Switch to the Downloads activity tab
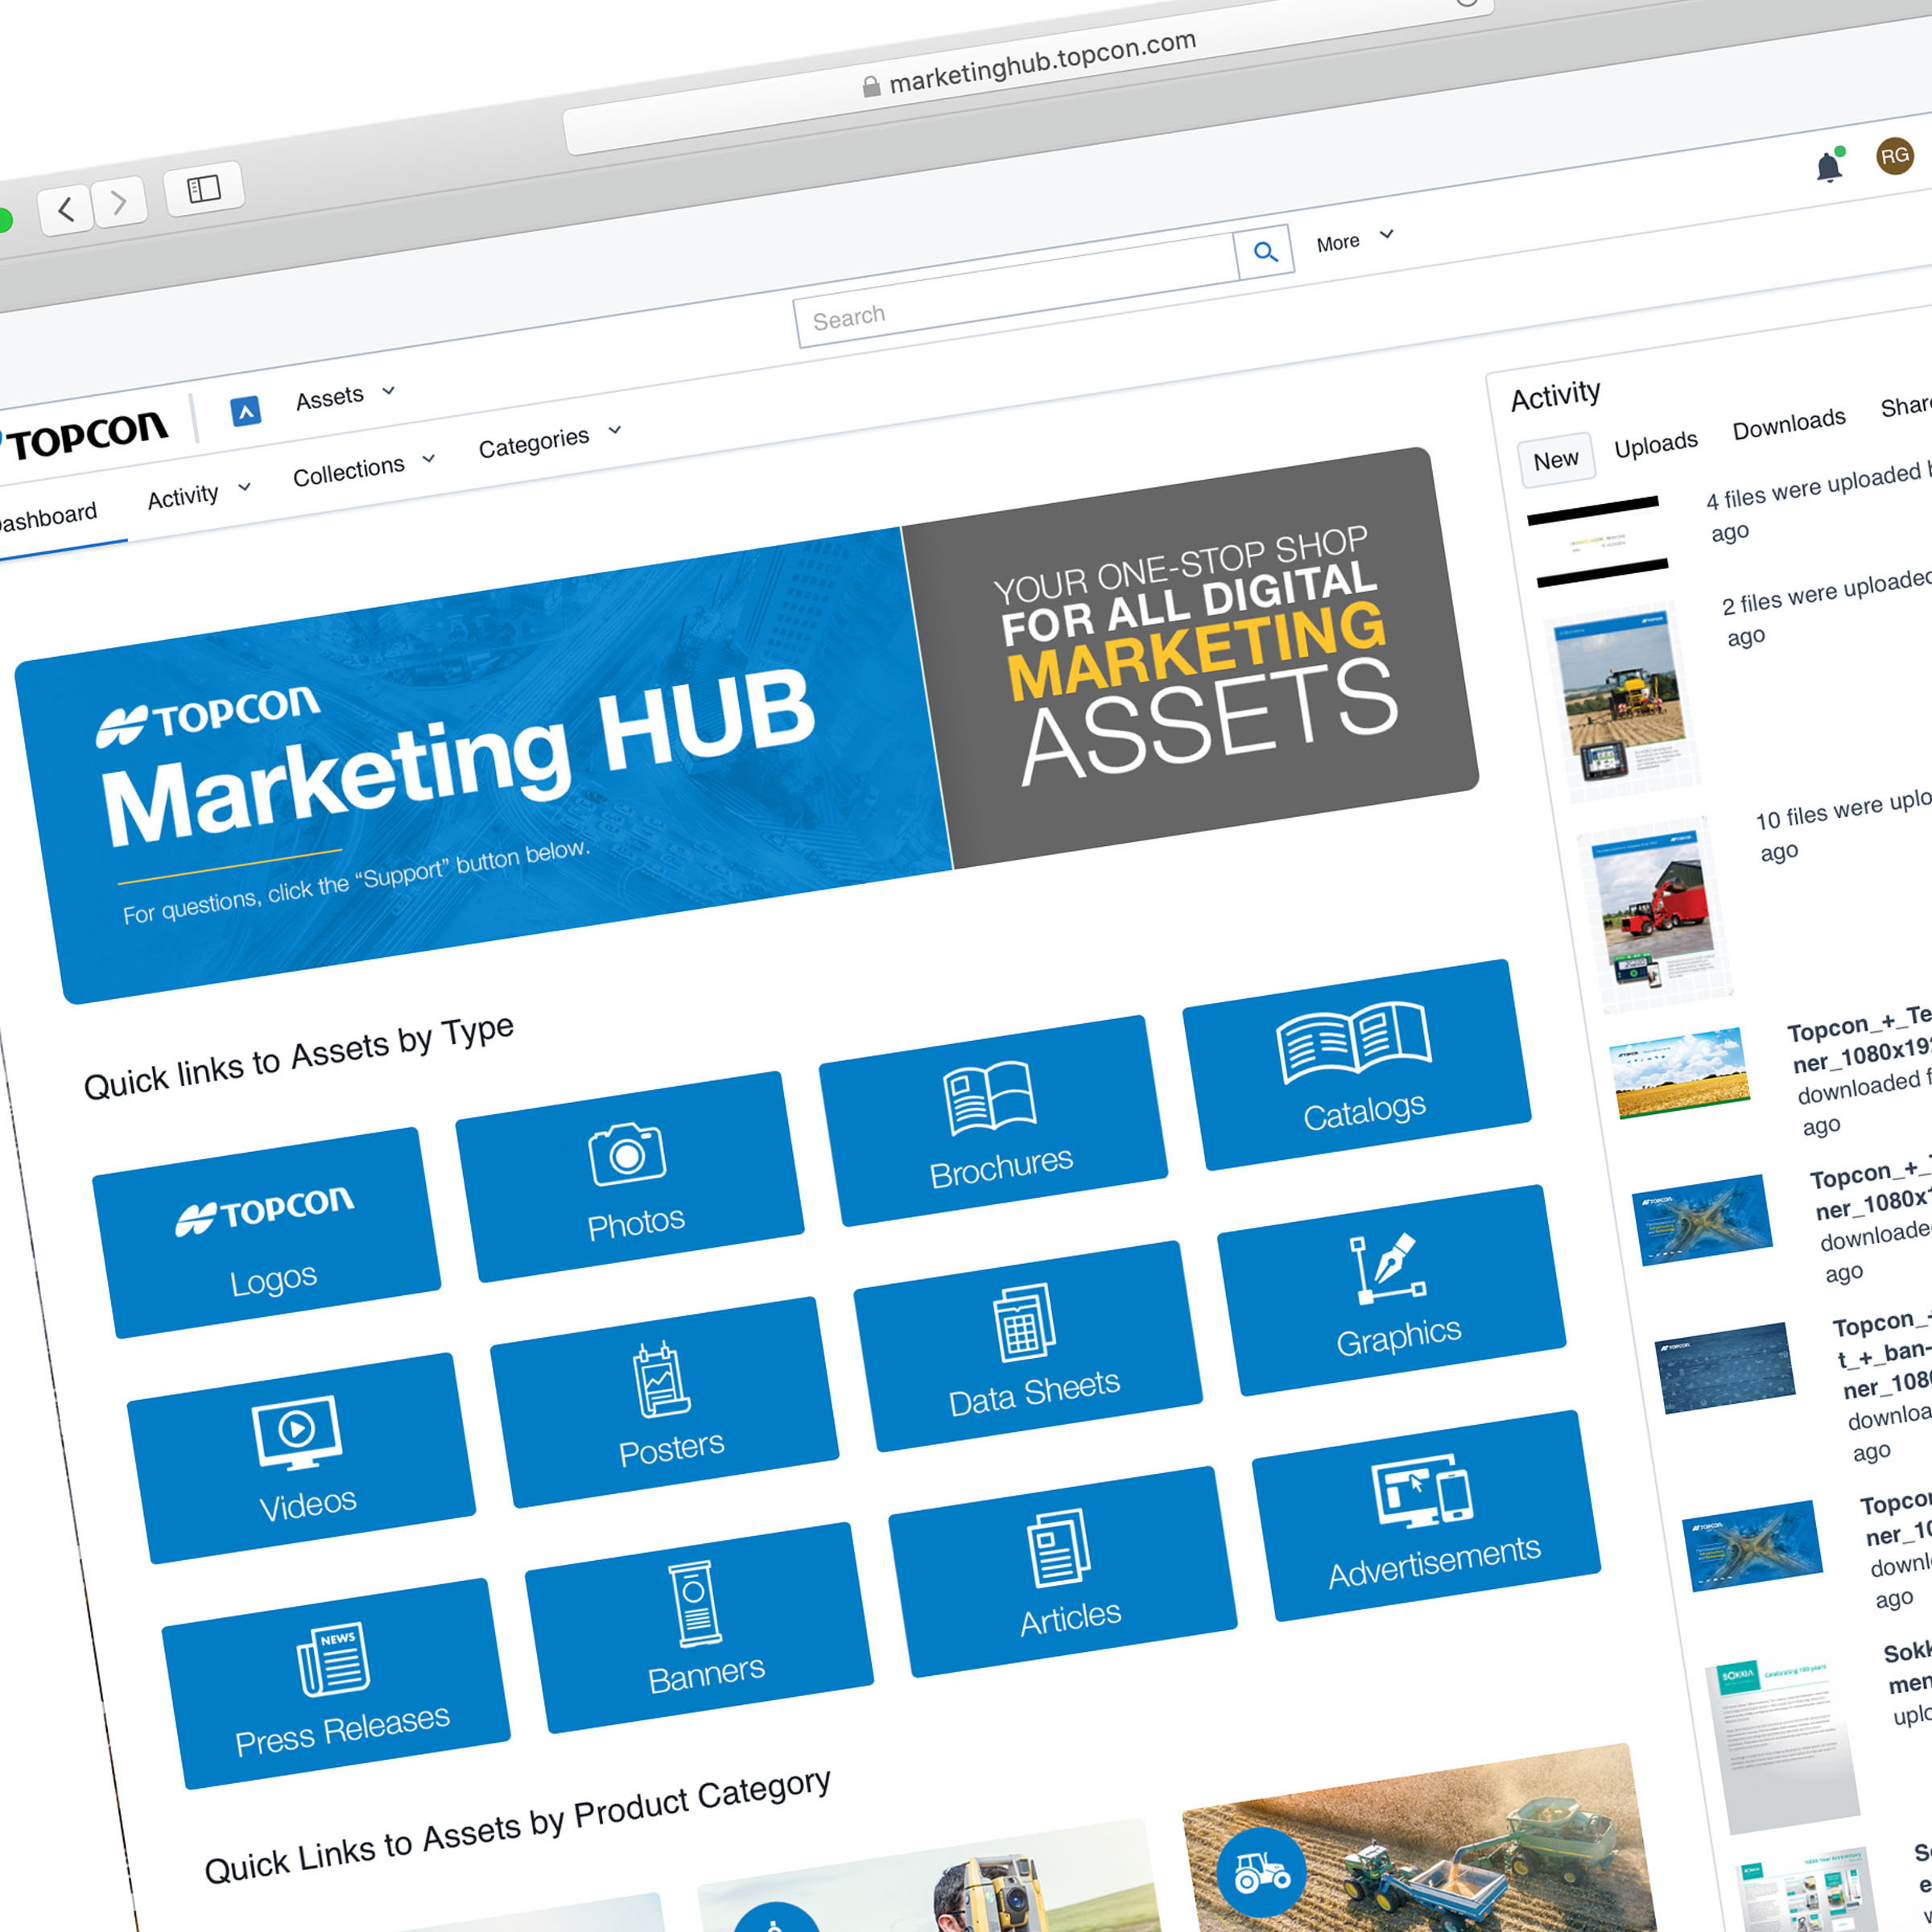The height and width of the screenshot is (1932, 1932). pyautogui.click(x=1789, y=424)
